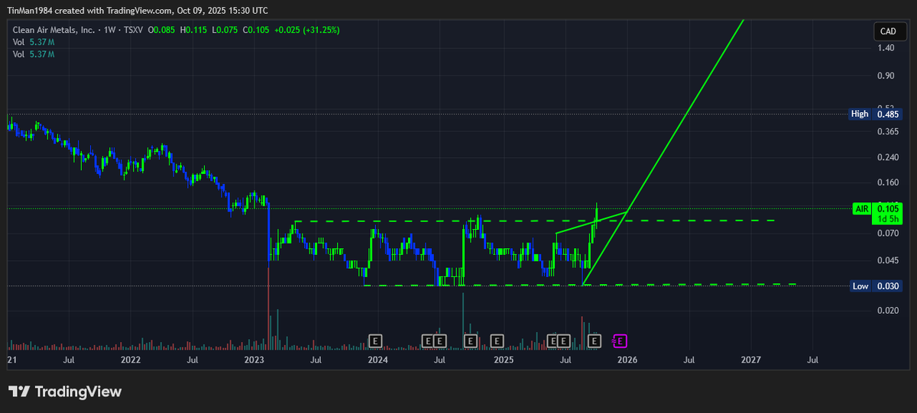Click the 0.365 price axis value
The height and width of the screenshot is (413, 917).
pyautogui.click(x=888, y=132)
